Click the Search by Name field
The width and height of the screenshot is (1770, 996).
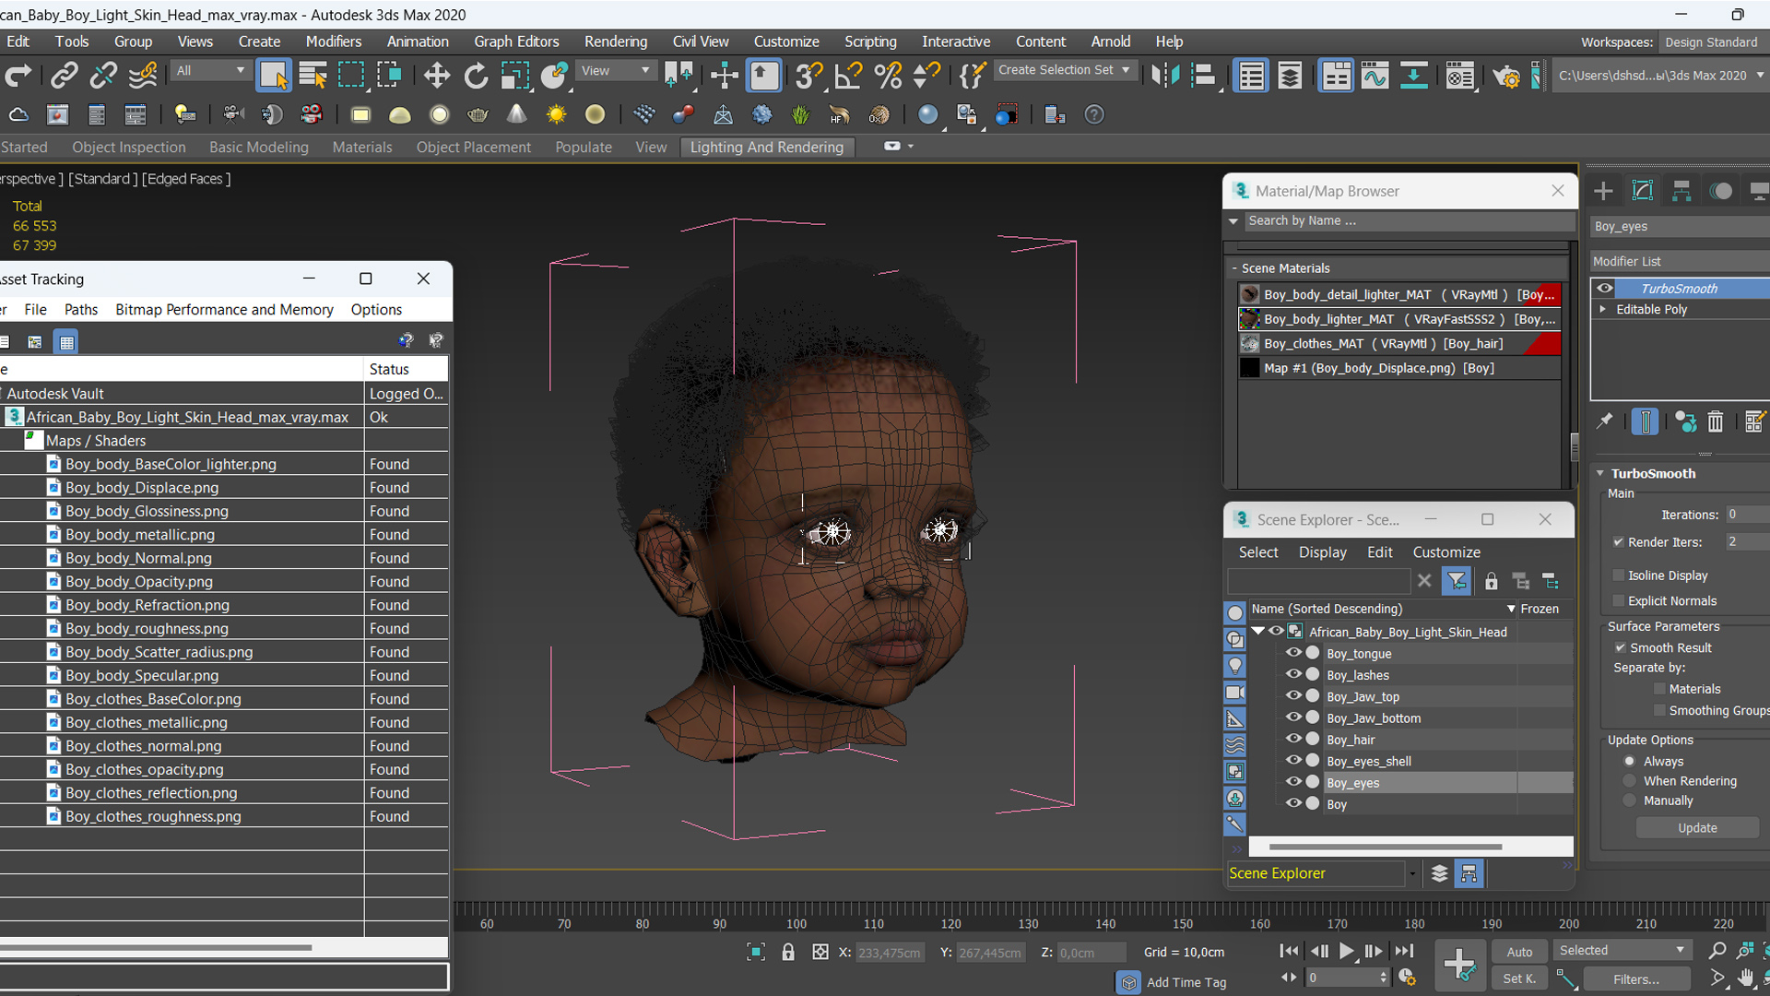pos(1408,220)
